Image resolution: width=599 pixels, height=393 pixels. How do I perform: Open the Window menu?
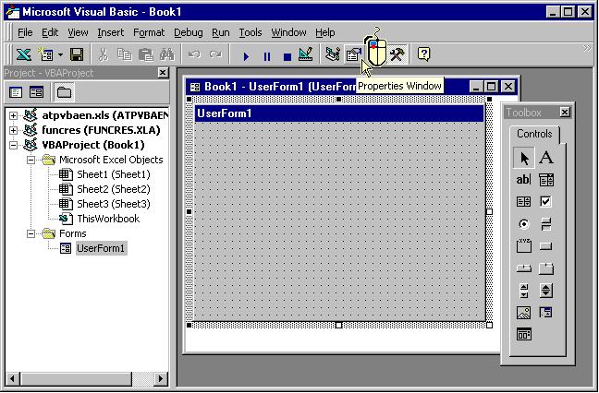click(288, 33)
